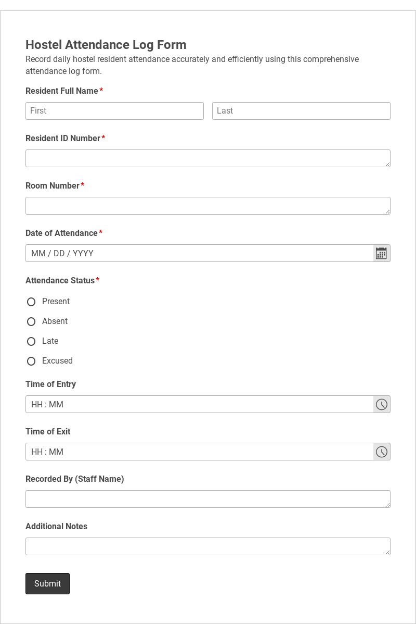
Task: Click the Recorded By field's resize handle
Action: (x=387, y=505)
